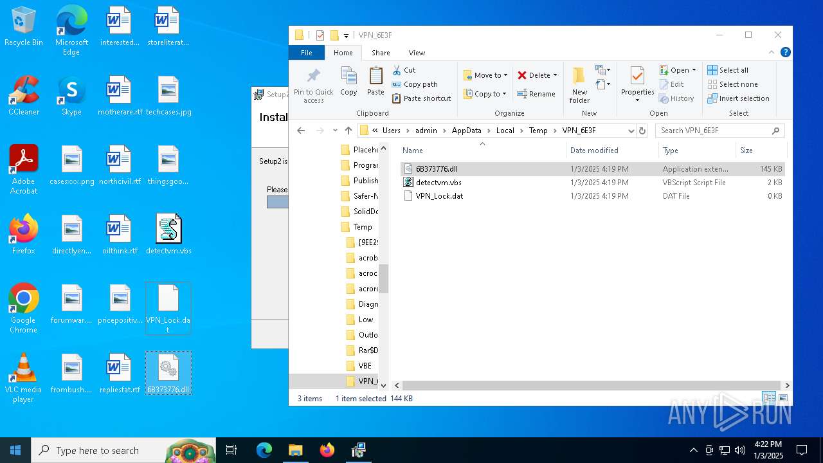This screenshot has height=463, width=823.
Task: Click the Windows Start button
Action: [15, 450]
